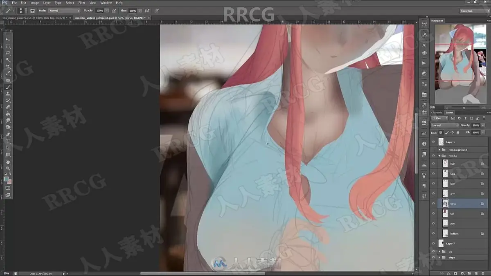Hide the torso layer
The width and height of the screenshot is (491, 276).
pos(433,203)
